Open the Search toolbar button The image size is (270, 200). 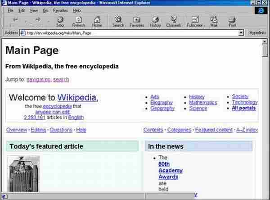[118, 21]
